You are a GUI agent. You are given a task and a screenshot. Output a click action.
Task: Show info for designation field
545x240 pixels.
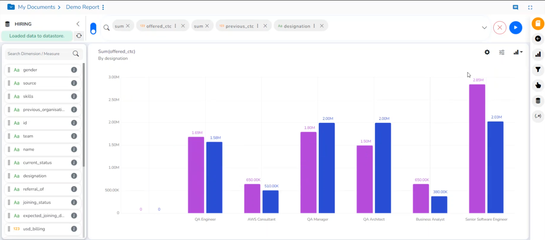click(74, 176)
